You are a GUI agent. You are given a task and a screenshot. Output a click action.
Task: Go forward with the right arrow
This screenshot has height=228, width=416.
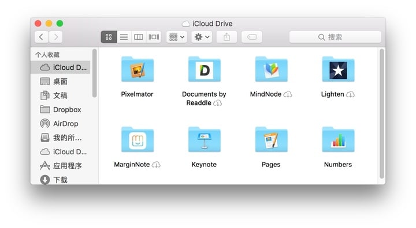pyautogui.click(x=55, y=37)
